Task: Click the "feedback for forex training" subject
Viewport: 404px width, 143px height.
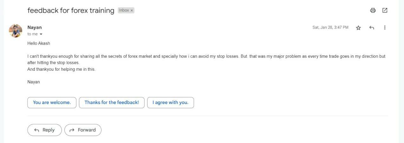Action: coord(71,10)
